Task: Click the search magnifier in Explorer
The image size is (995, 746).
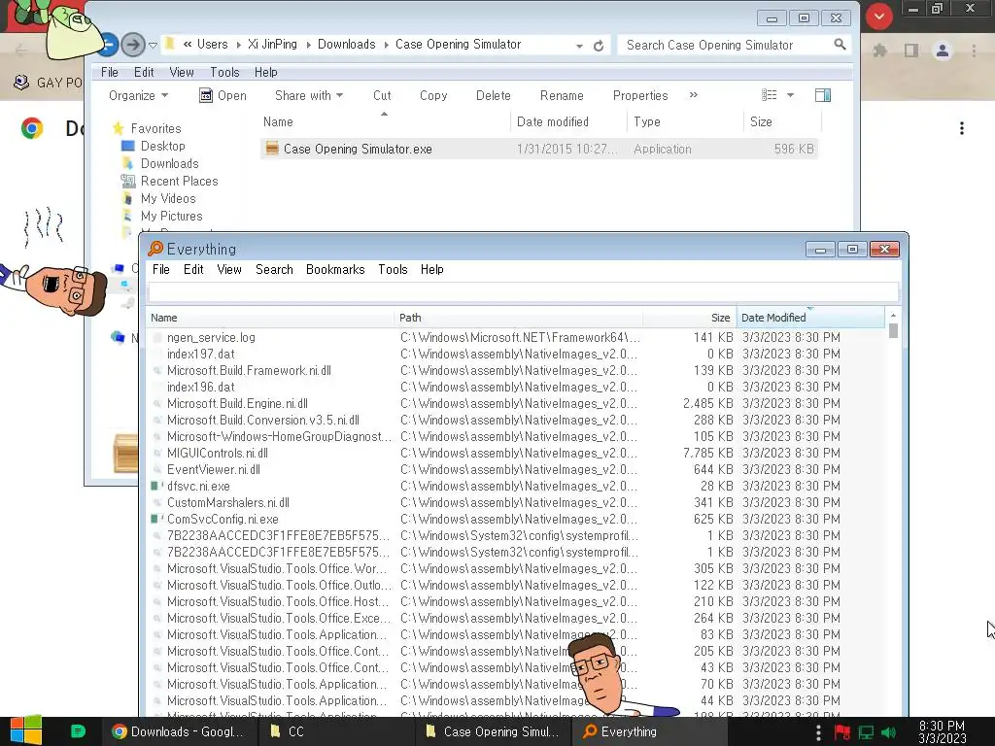Action: 840,45
